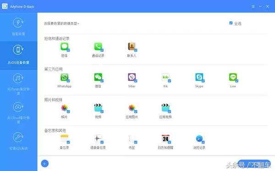Image resolution: width=275 pixels, height=171 pixels.
Task: Toggle the select-all checkbox
Action: pos(231,23)
